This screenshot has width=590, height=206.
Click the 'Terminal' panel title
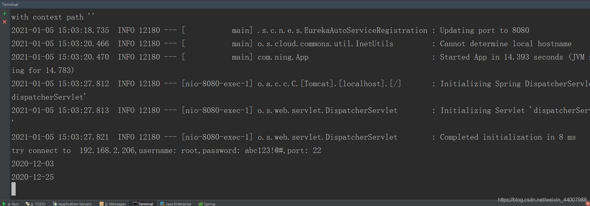click(10, 4)
